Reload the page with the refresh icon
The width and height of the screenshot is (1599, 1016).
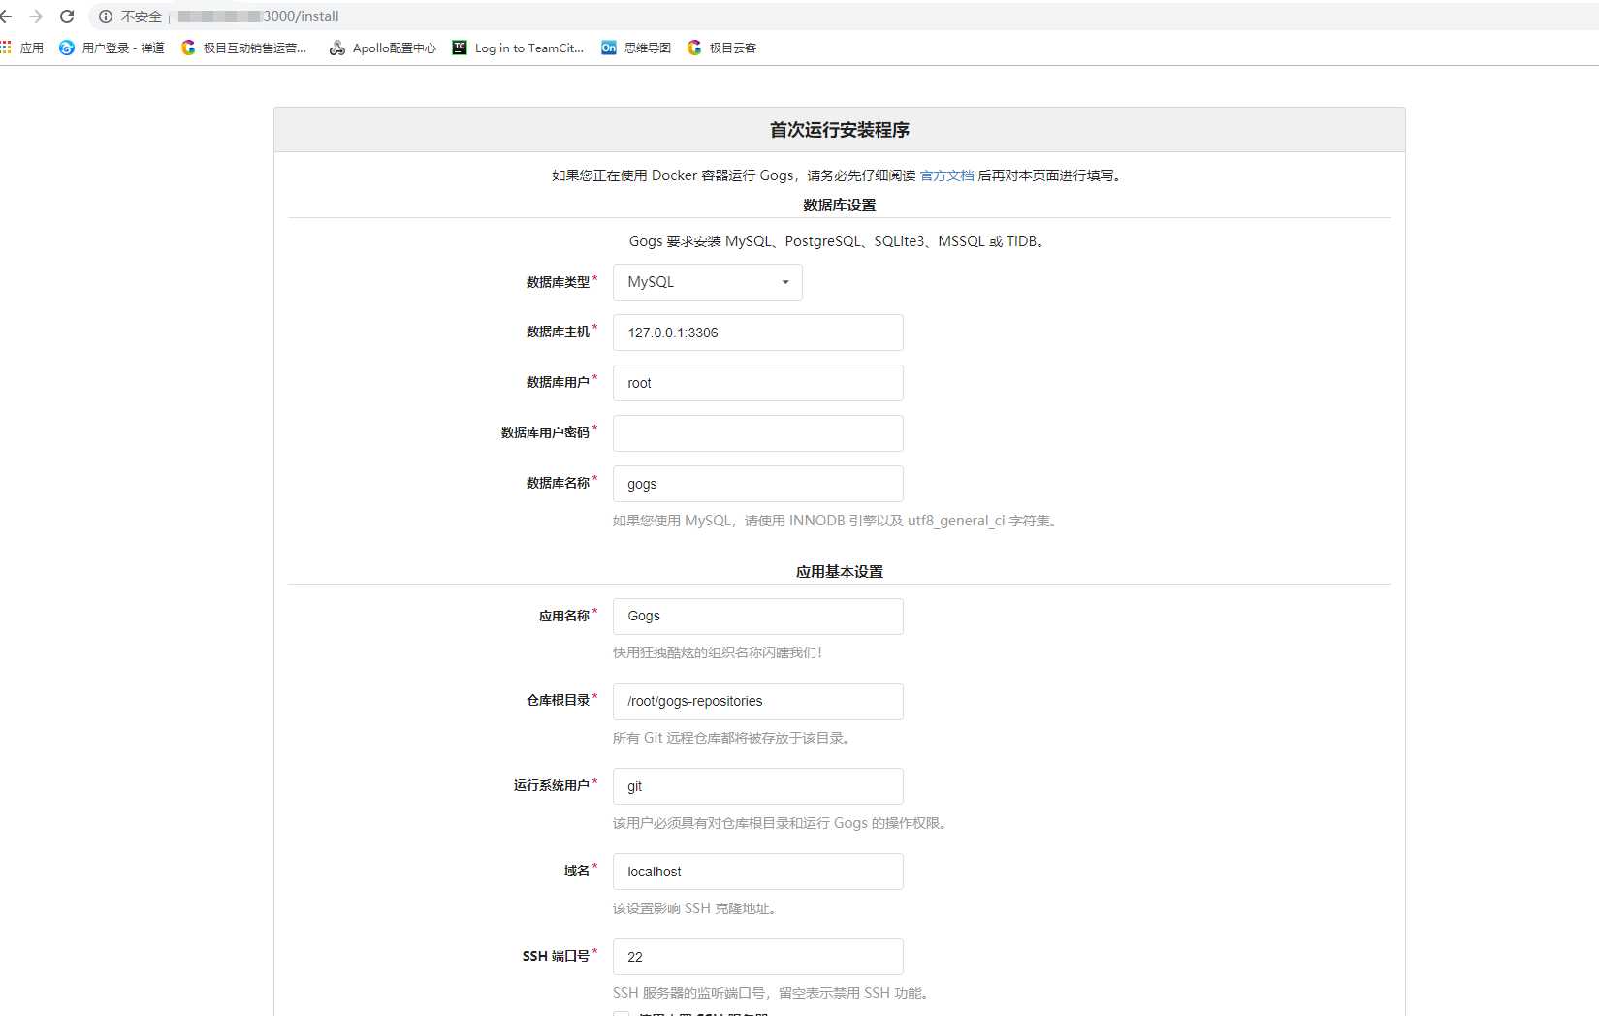click(67, 16)
